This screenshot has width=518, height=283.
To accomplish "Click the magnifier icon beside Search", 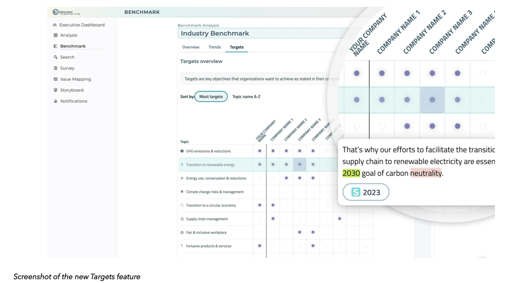I will (56, 57).
